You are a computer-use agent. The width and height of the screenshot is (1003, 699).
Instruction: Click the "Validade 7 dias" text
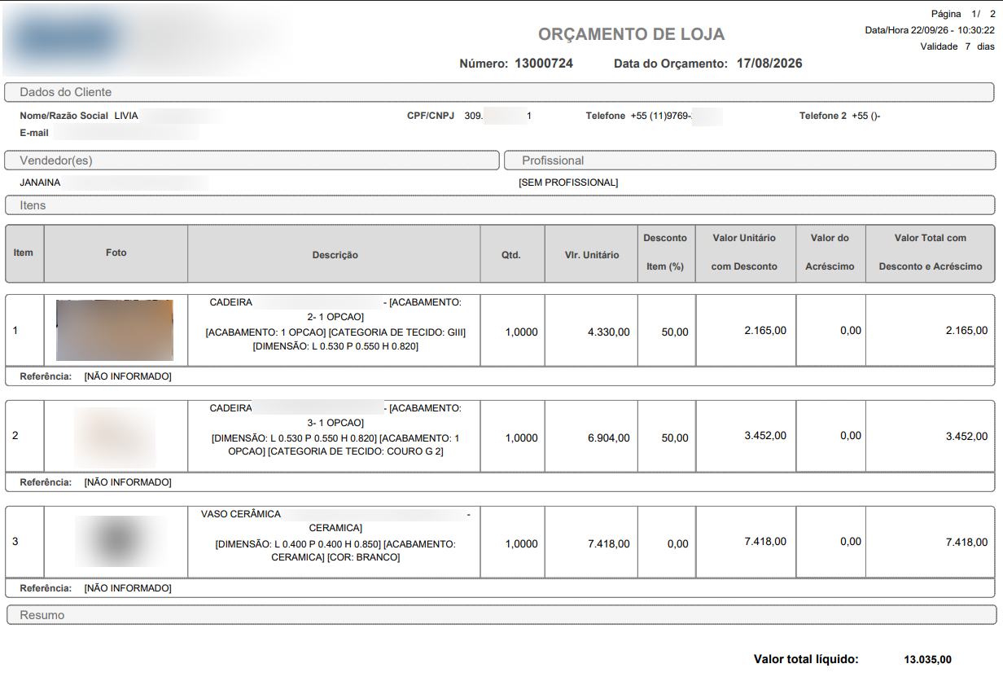pos(957,46)
